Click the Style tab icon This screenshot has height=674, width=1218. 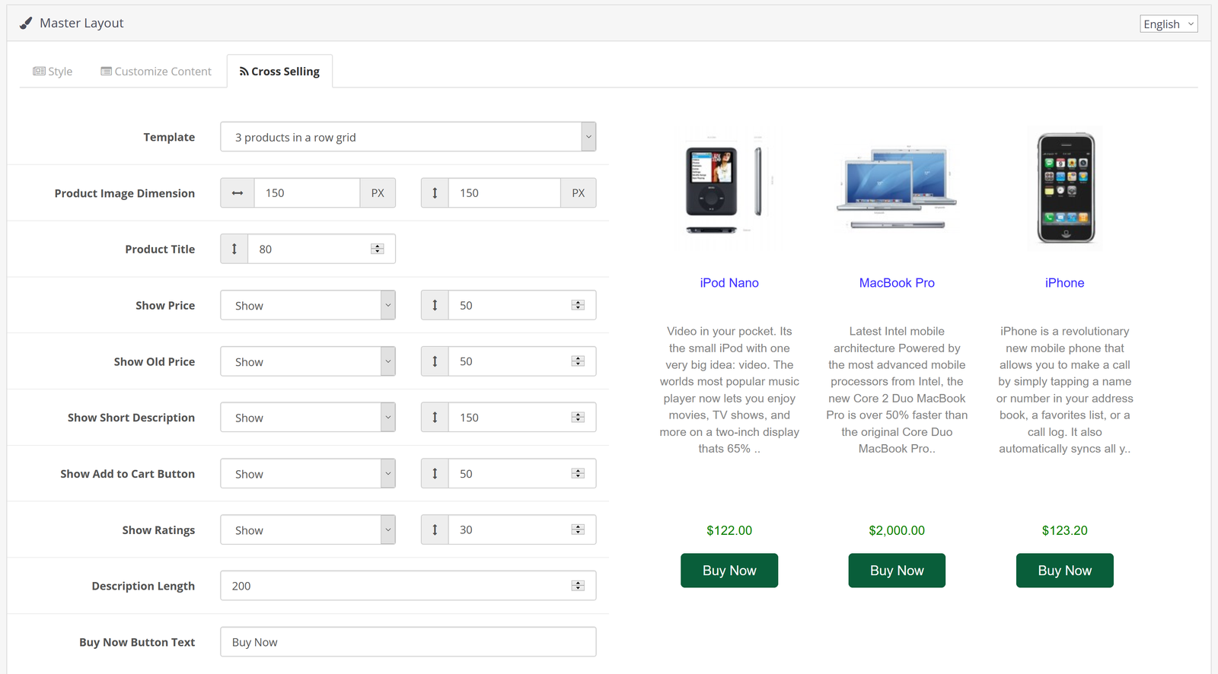pos(39,72)
